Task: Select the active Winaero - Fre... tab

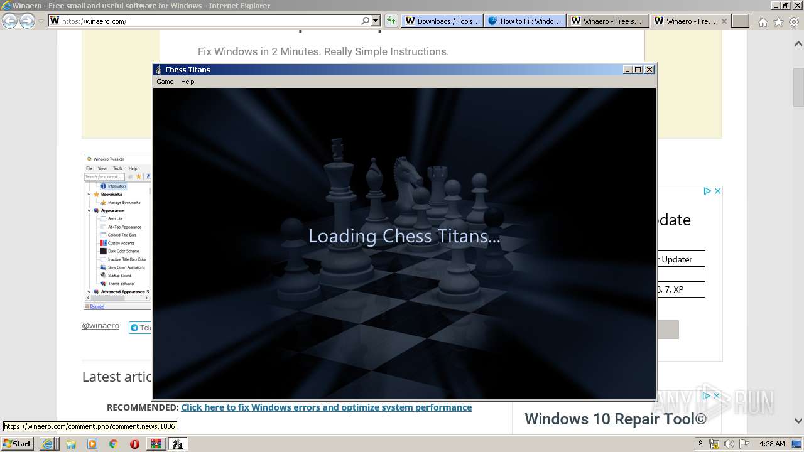Action: tap(685, 21)
